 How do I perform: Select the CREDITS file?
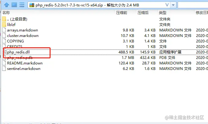coord(15,46)
